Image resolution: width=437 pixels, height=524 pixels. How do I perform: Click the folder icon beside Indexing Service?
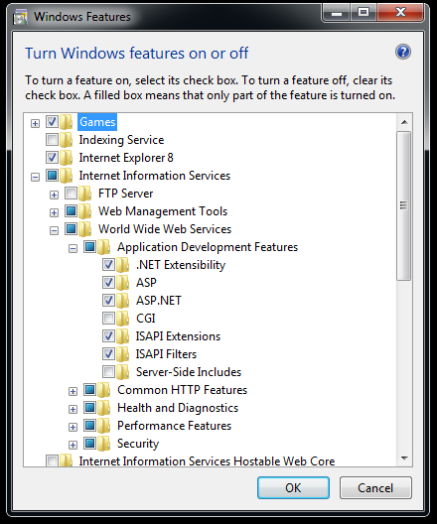click(67, 140)
